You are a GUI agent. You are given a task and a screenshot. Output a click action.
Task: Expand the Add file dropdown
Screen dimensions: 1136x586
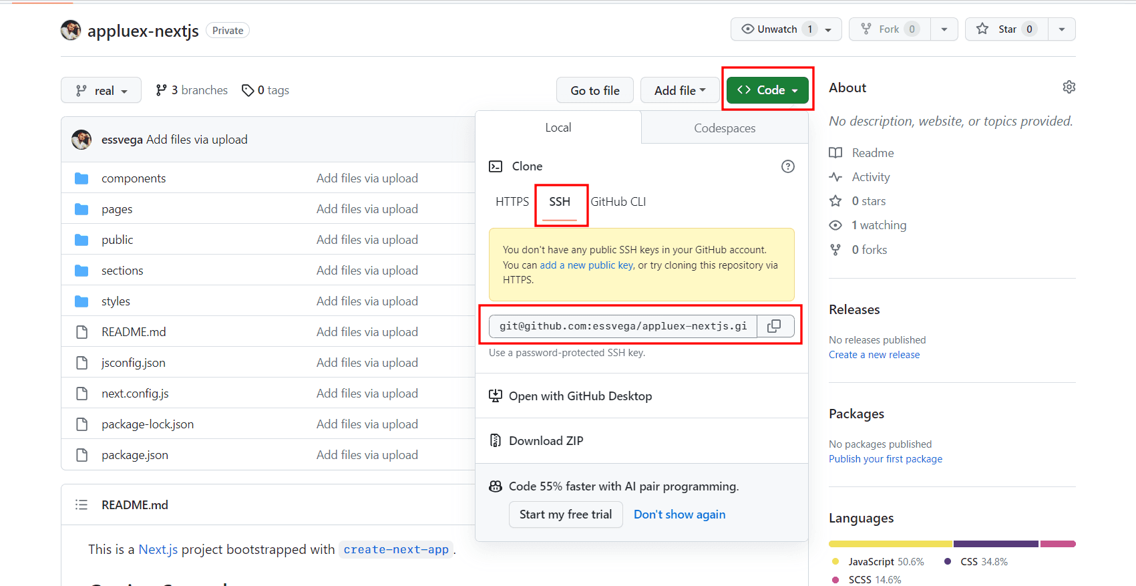pos(680,90)
